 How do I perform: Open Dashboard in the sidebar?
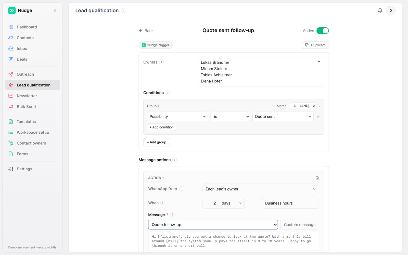(x=32, y=27)
